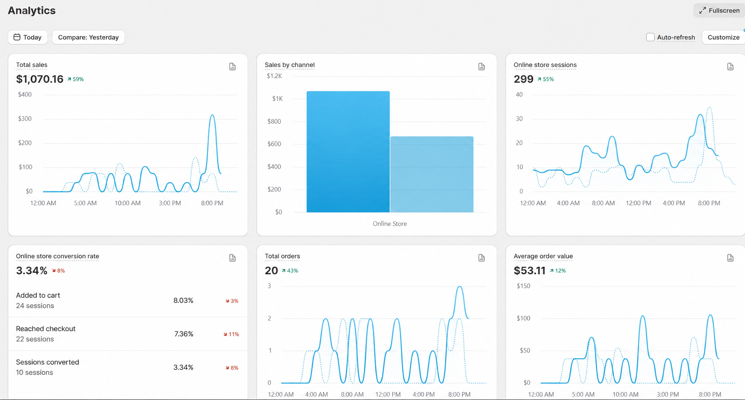Open report icon on Online store sessions card
The width and height of the screenshot is (745, 400).
tap(730, 67)
